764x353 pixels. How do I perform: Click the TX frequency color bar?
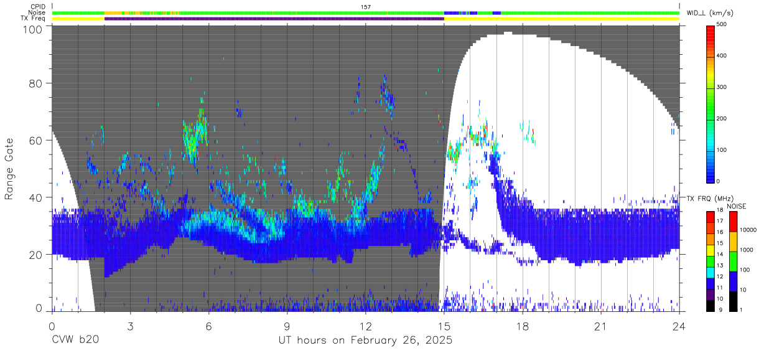(710, 261)
